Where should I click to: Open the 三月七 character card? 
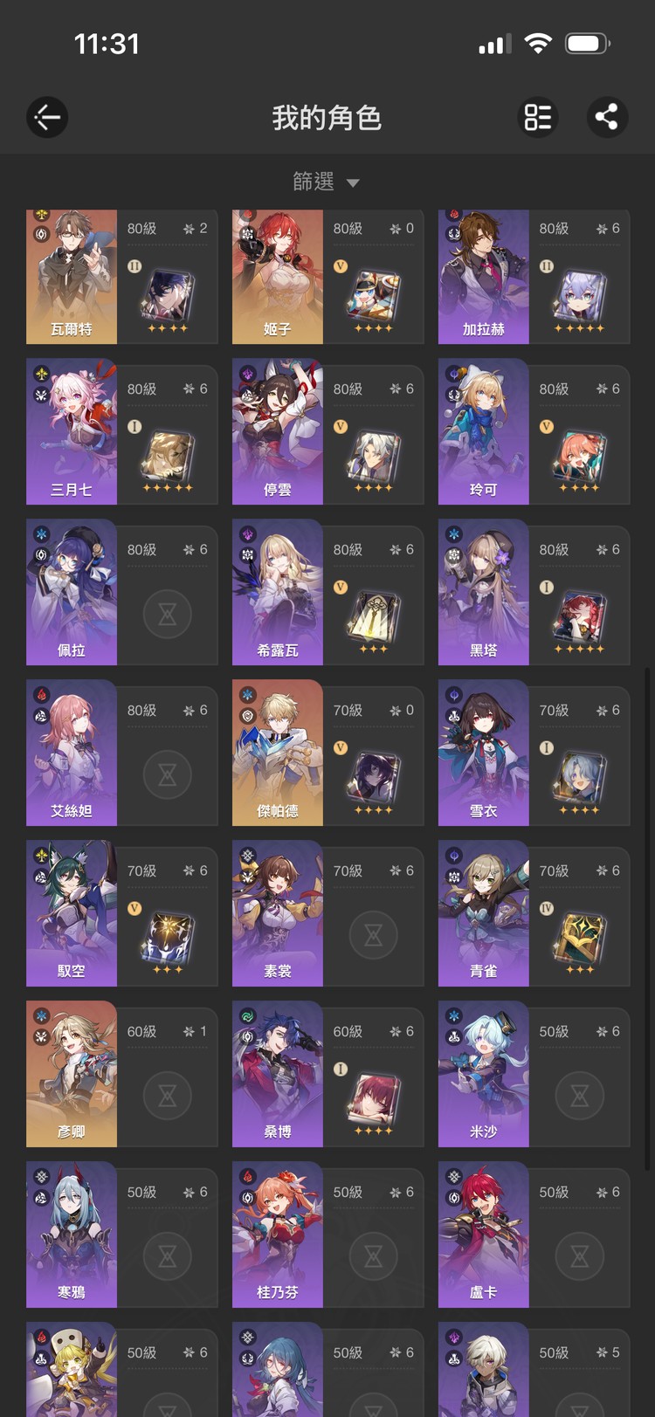[x=122, y=431]
